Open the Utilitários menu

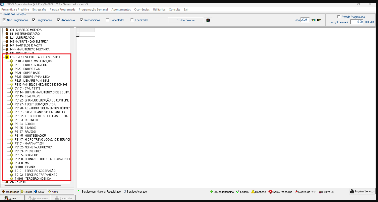click(x=159, y=10)
